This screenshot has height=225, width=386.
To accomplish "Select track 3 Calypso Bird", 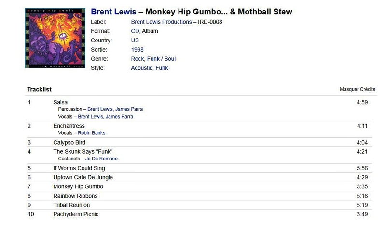I will coord(199,143).
